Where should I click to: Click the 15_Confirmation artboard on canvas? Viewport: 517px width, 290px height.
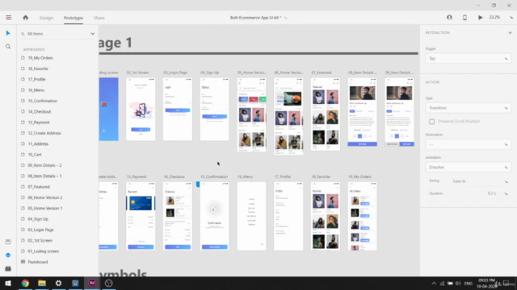pyautogui.click(x=214, y=216)
